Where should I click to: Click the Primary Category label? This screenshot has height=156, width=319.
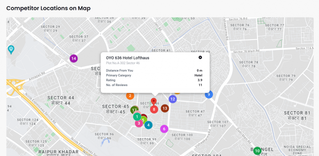(x=118, y=75)
